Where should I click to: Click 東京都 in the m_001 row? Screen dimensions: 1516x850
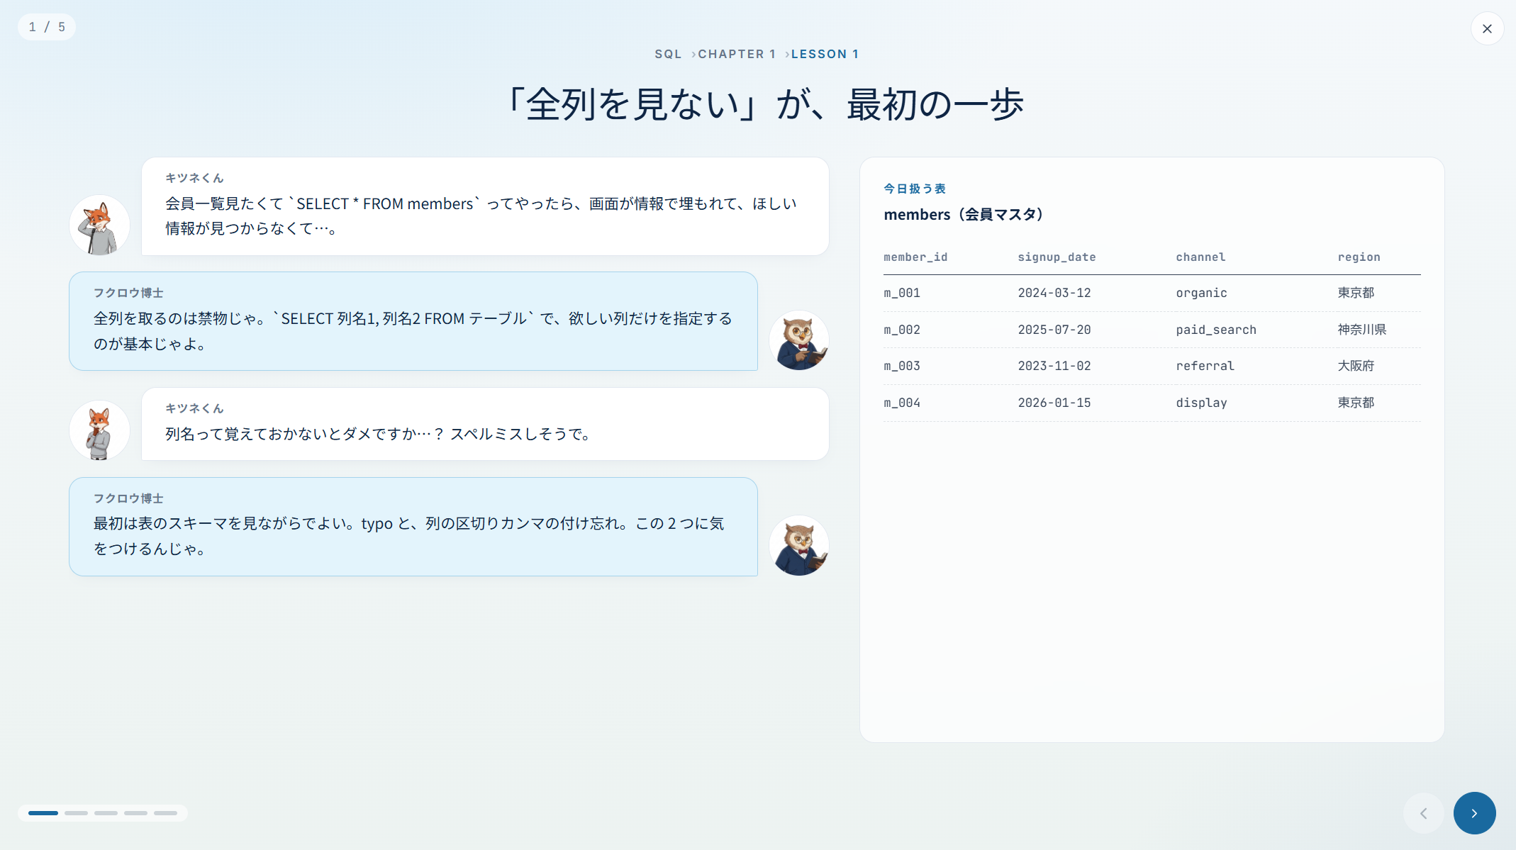point(1356,293)
